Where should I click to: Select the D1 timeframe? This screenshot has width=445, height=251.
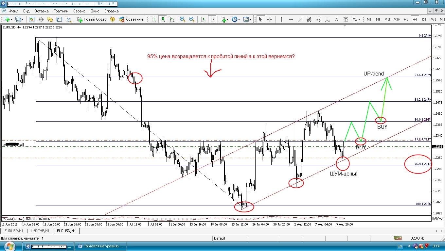[x=424, y=19]
